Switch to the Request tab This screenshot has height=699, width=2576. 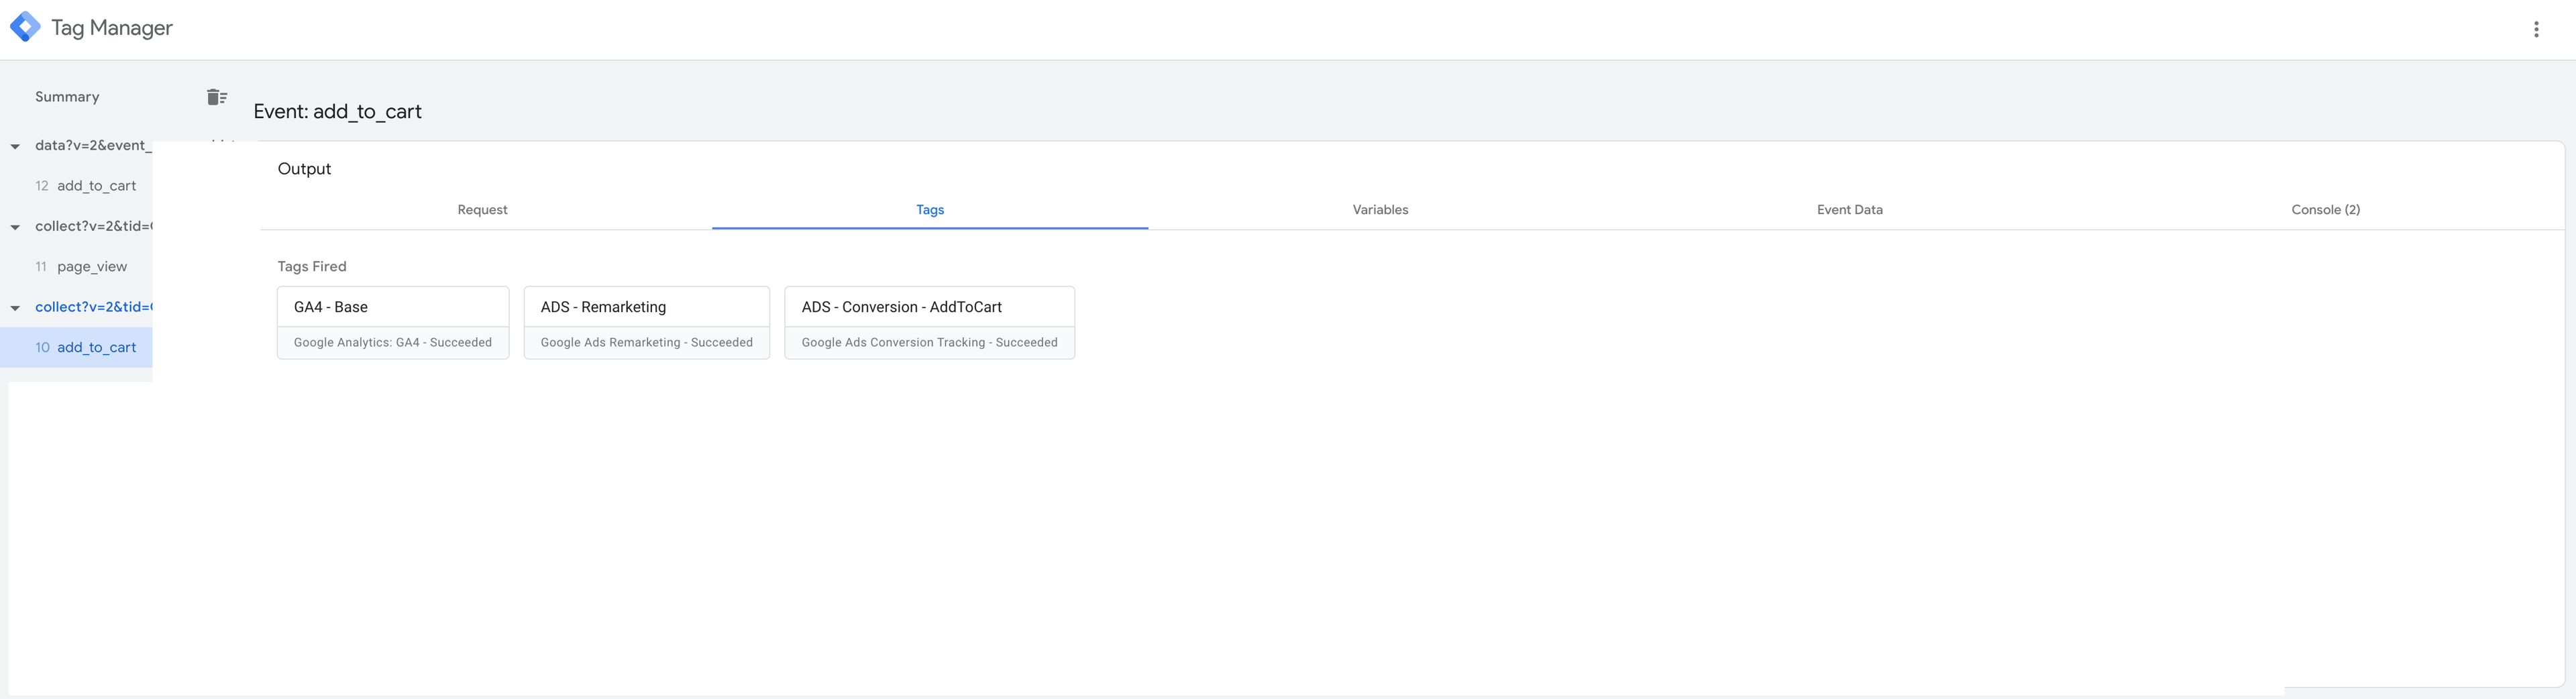[x=483, y=210]
